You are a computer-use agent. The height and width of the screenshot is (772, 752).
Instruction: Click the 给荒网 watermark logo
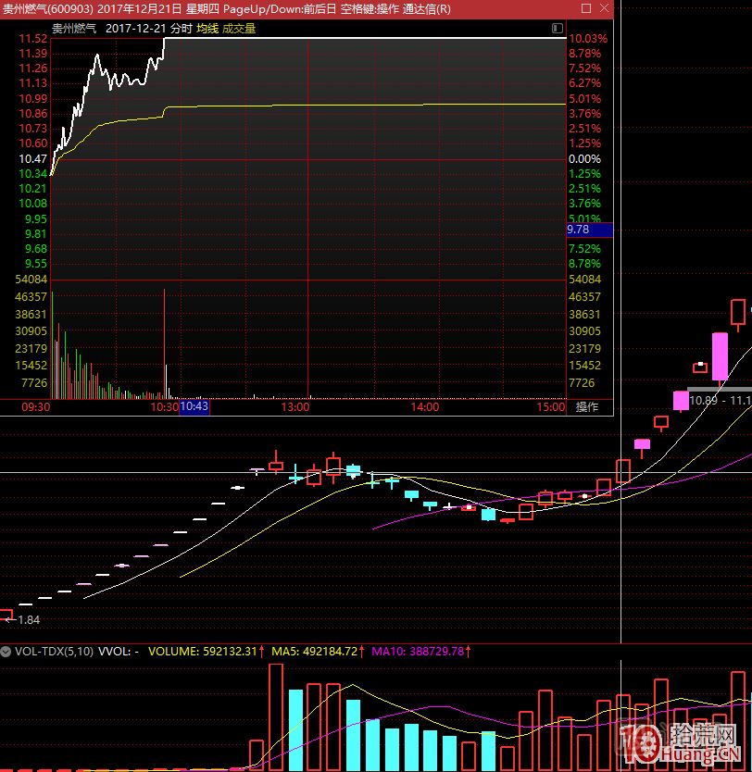[689, 746]
